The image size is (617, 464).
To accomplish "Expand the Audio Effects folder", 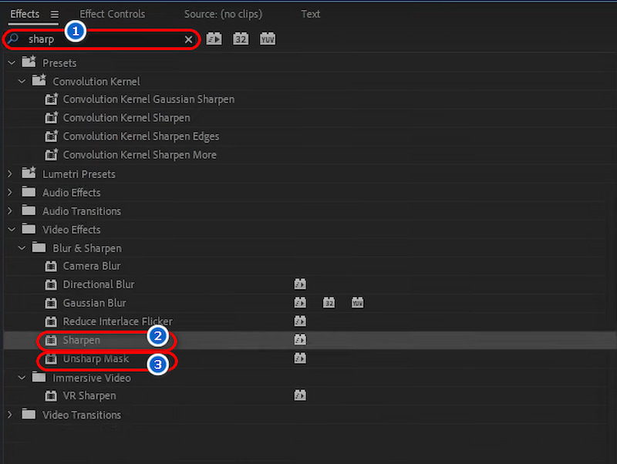I will point(11,192).
